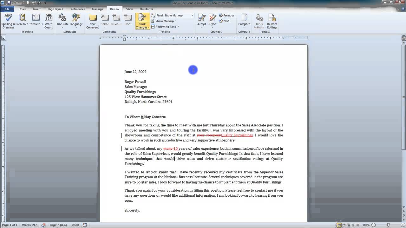The image size is (406, 228).
Task: Switch to the Insert tab
Action: tap(37, 9)
